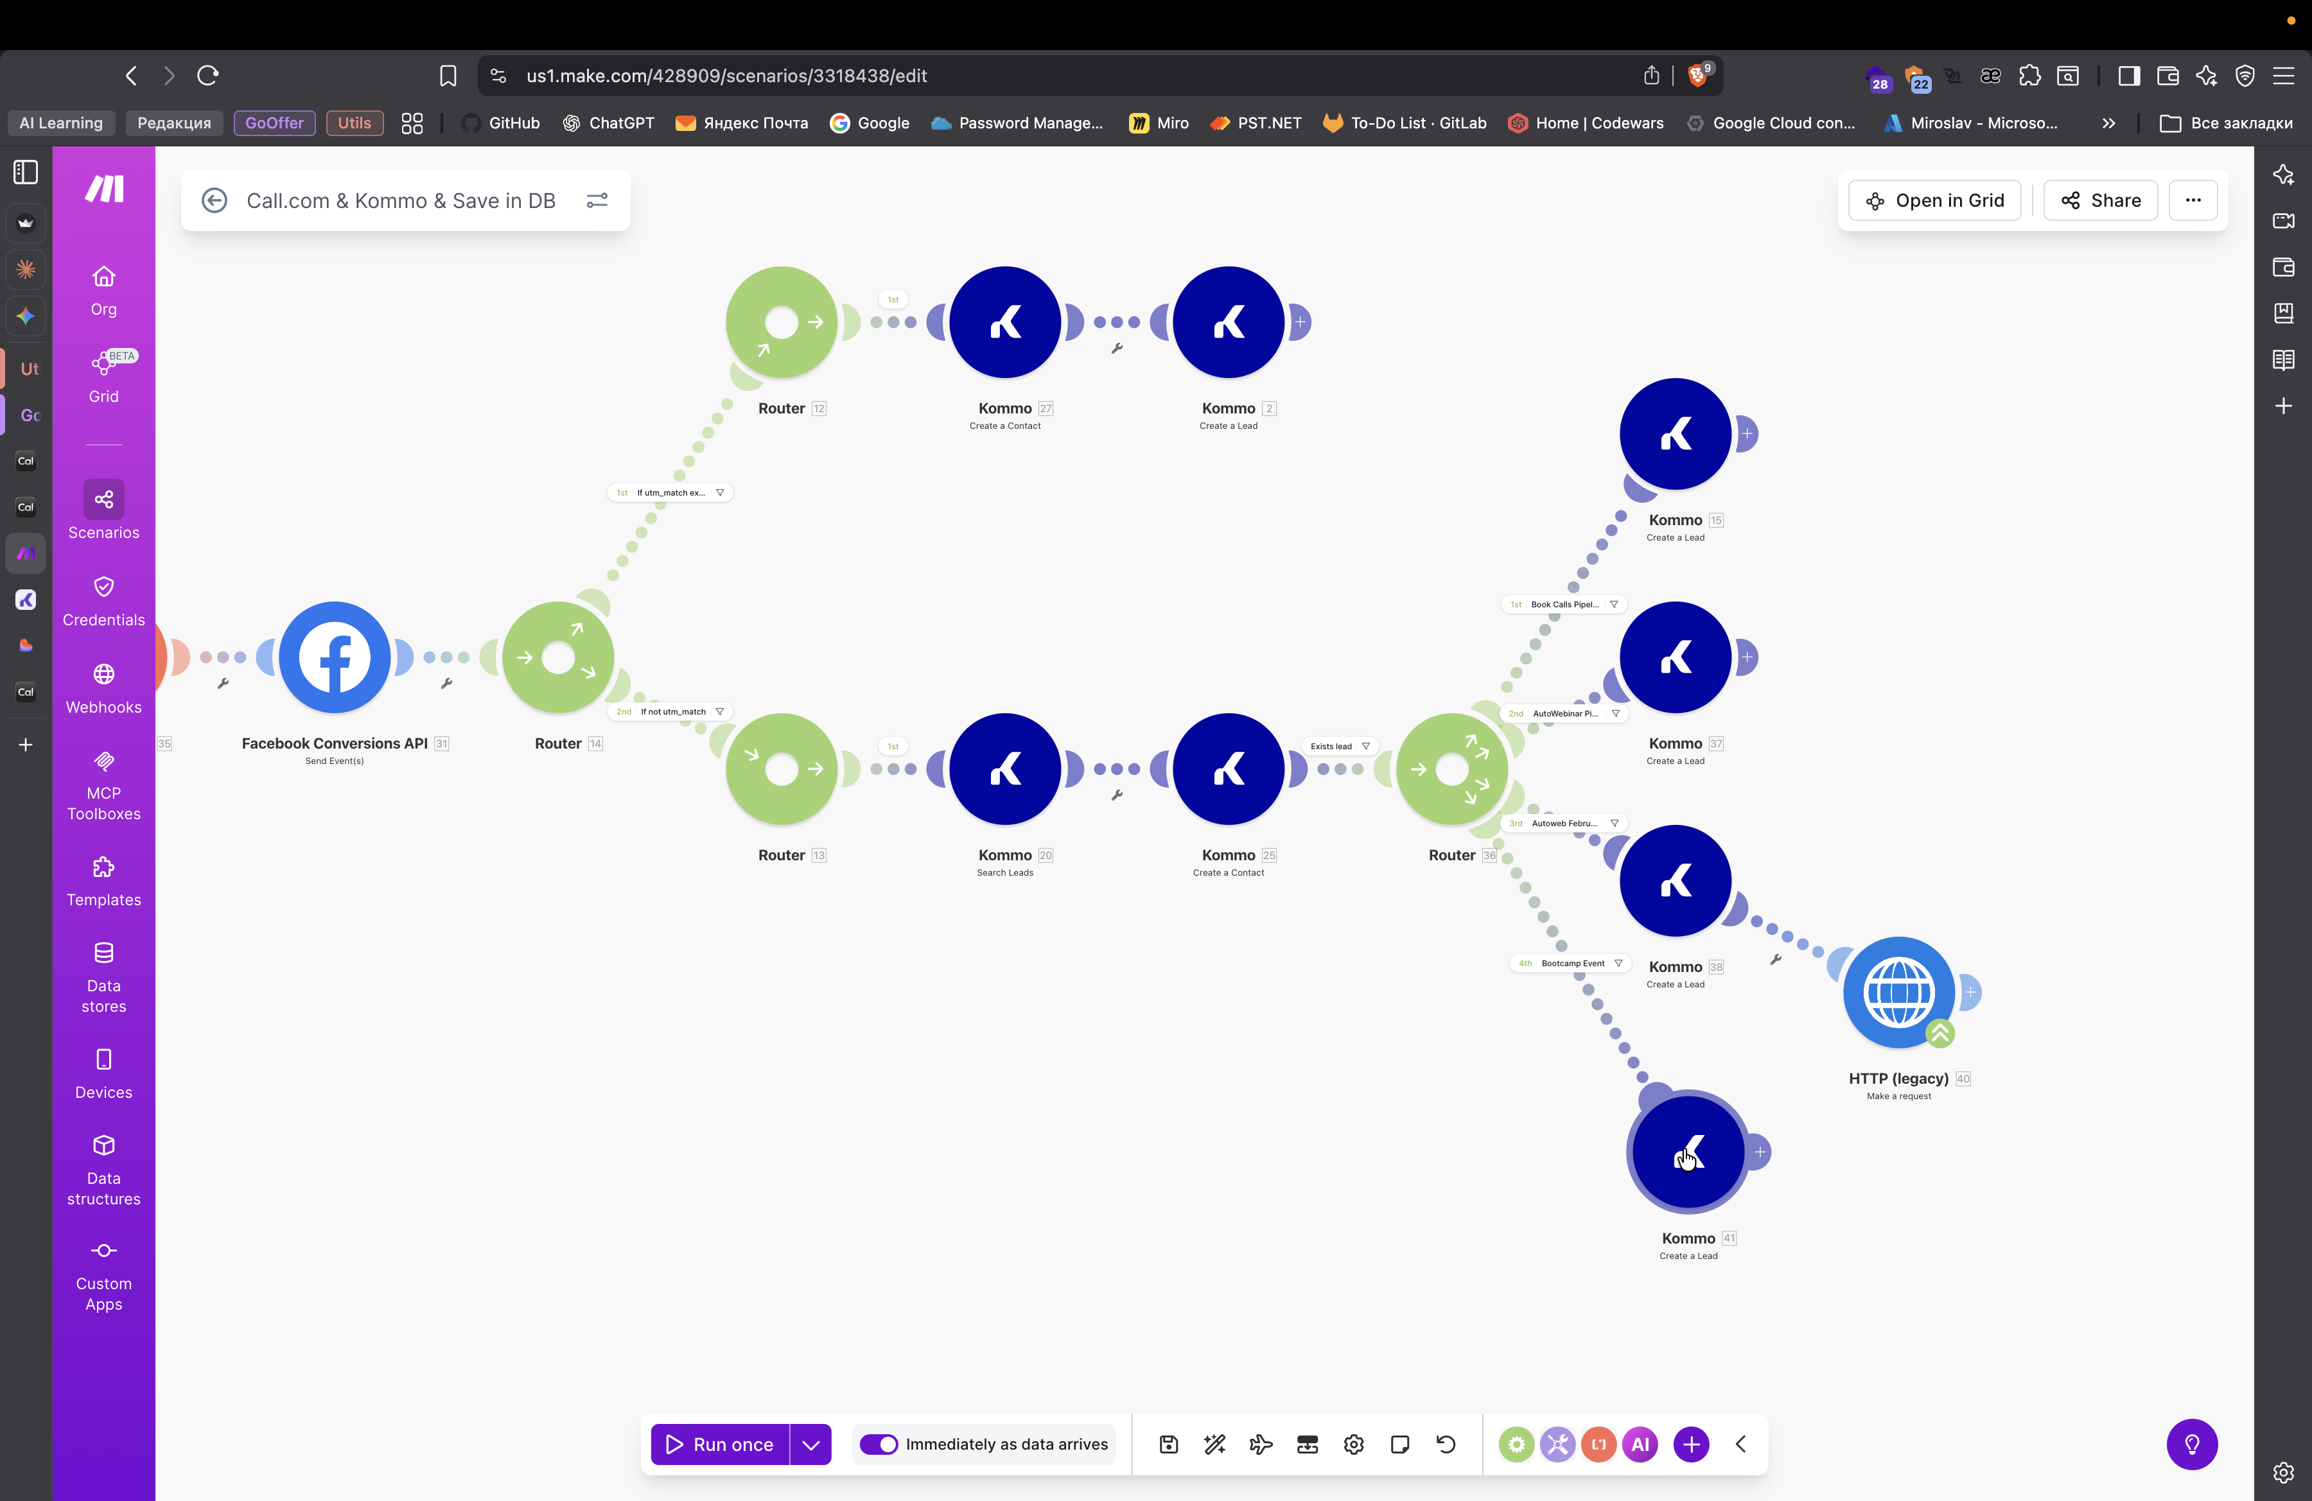Toggle the 'Immediately as data arrives' scheduling switch
This screenshot has height=1501, width=2312.
878,1444
